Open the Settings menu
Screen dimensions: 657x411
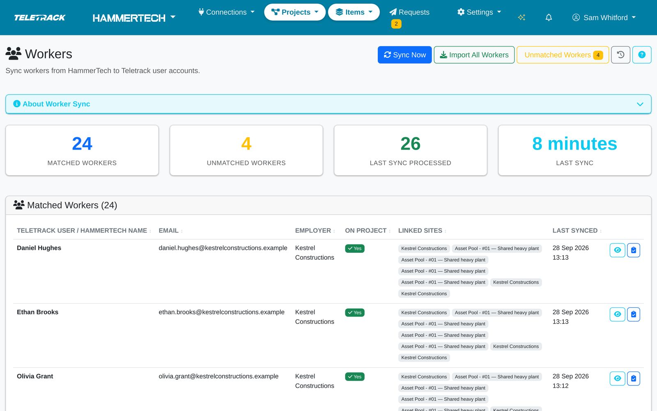coord(479,12)
